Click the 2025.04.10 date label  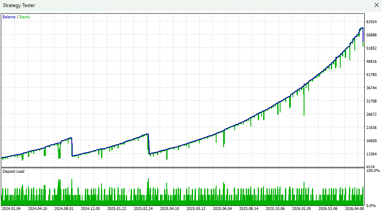(170, 209)
